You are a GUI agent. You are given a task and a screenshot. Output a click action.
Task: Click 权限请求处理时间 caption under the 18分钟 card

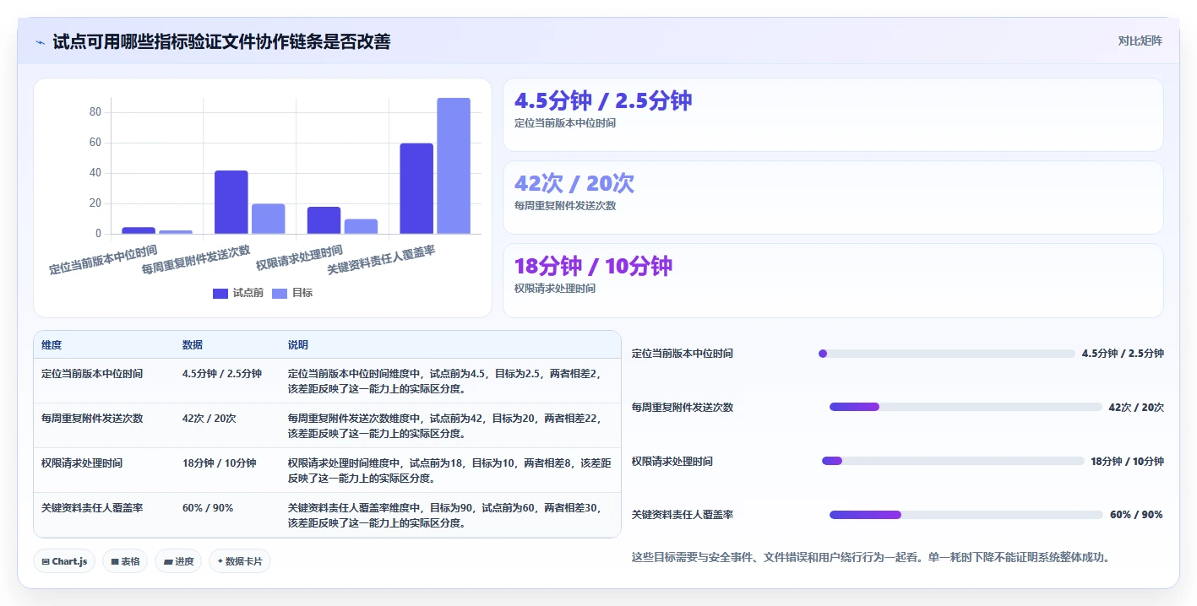click(x=555, y=289)
